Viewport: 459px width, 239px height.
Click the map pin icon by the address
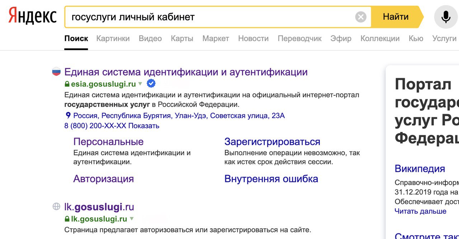[x=68, y=116]
